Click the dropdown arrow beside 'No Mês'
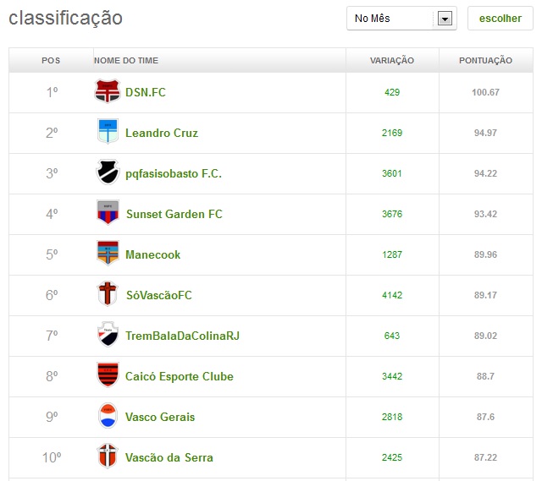The height and width of the screenshot is (481, 542). tap(445, 19)
